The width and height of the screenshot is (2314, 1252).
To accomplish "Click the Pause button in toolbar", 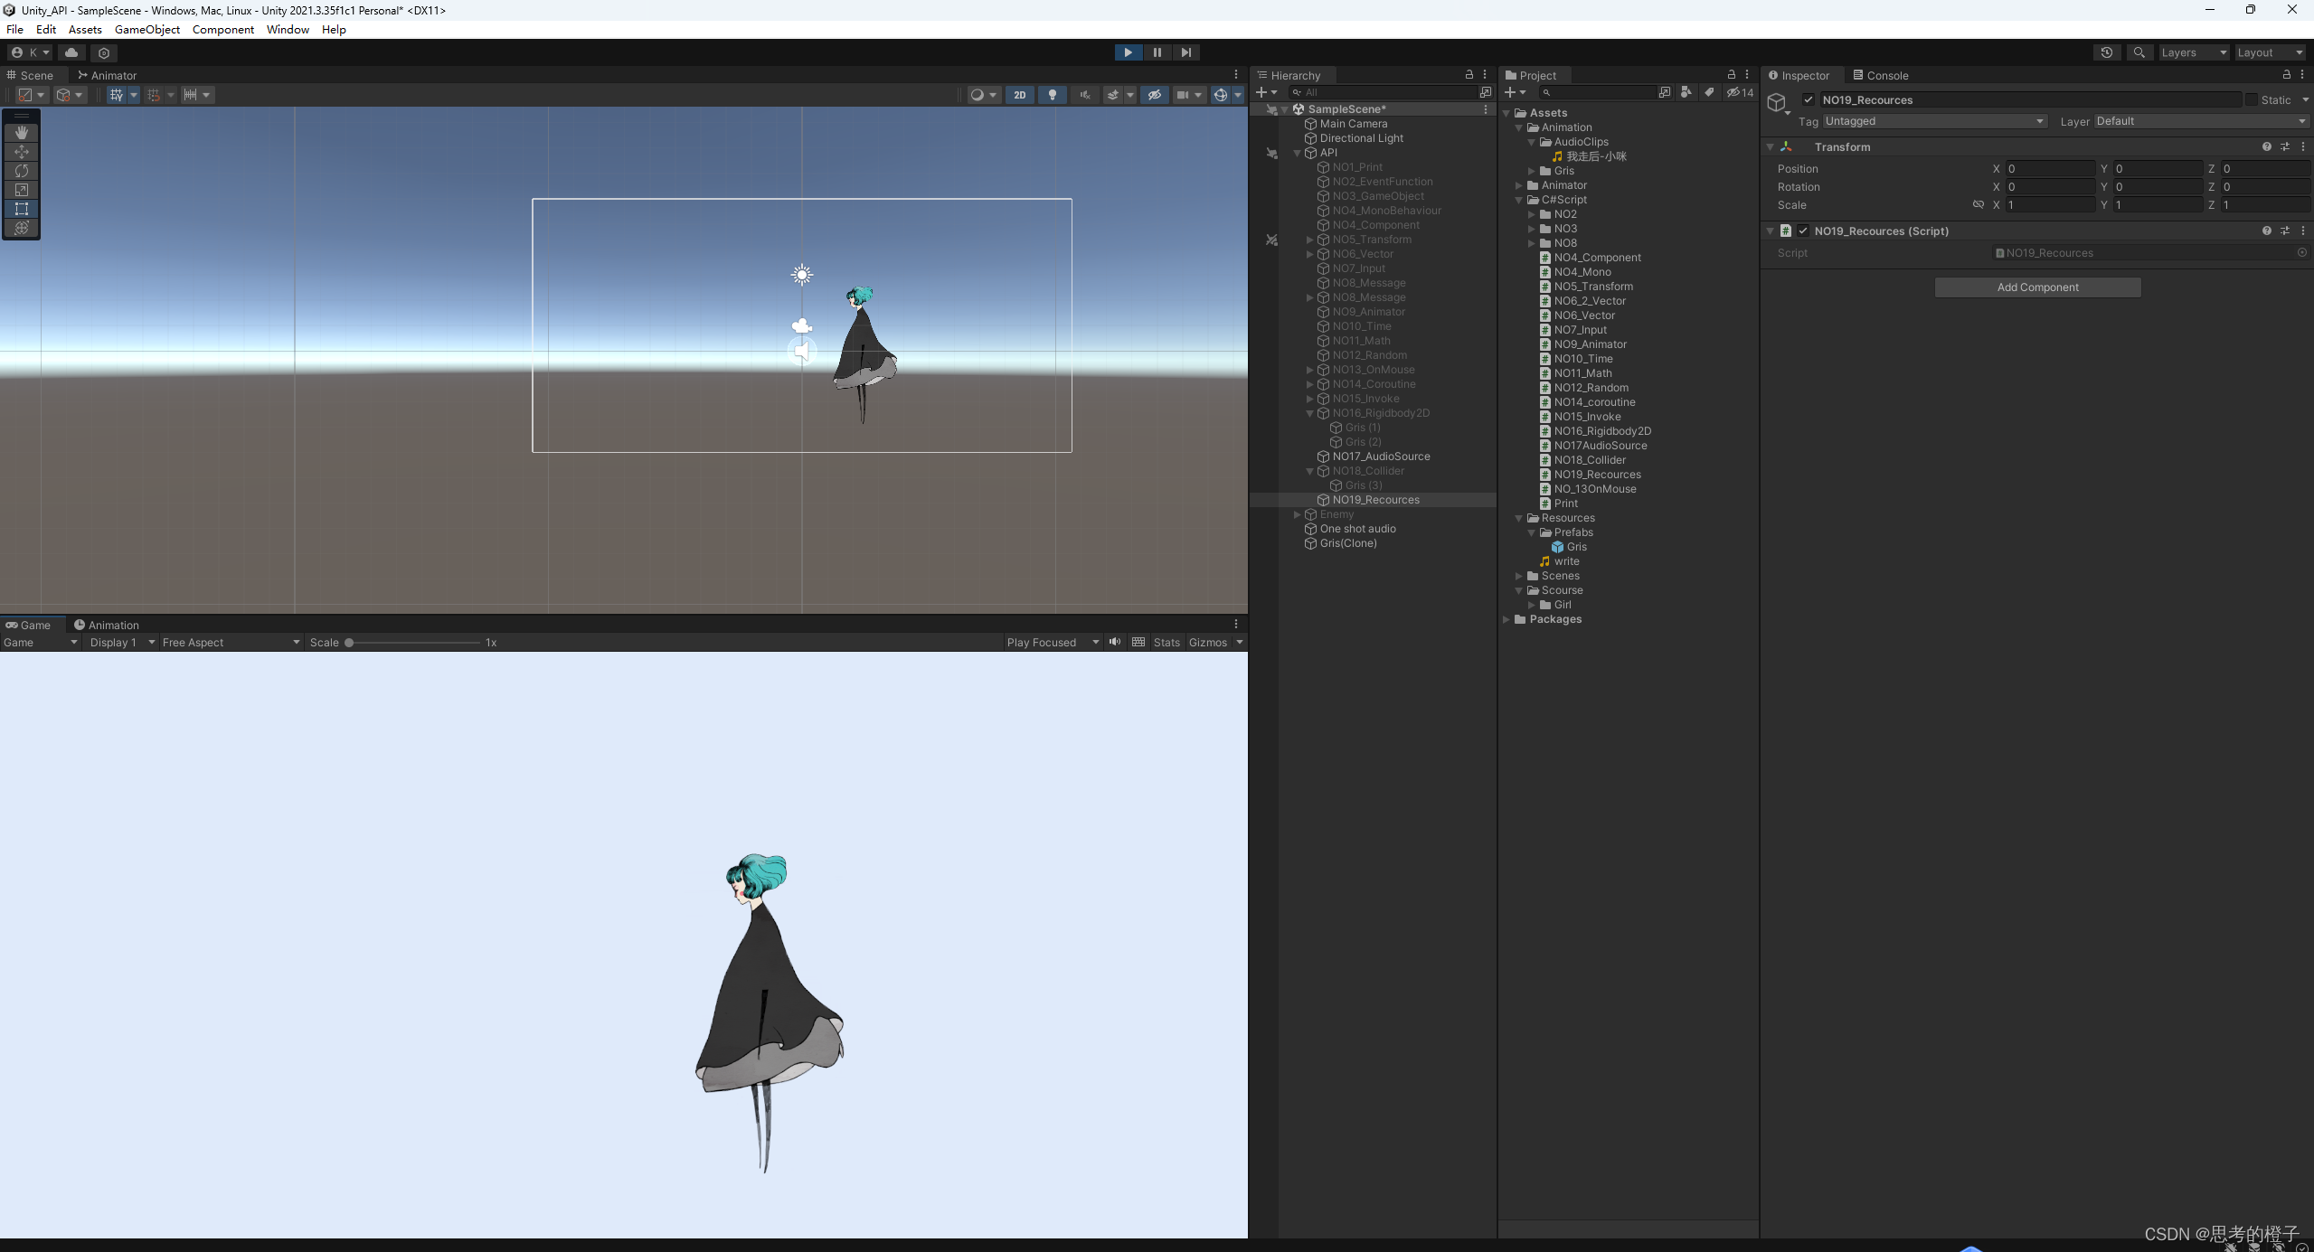I will click(x=1157, y=51).
